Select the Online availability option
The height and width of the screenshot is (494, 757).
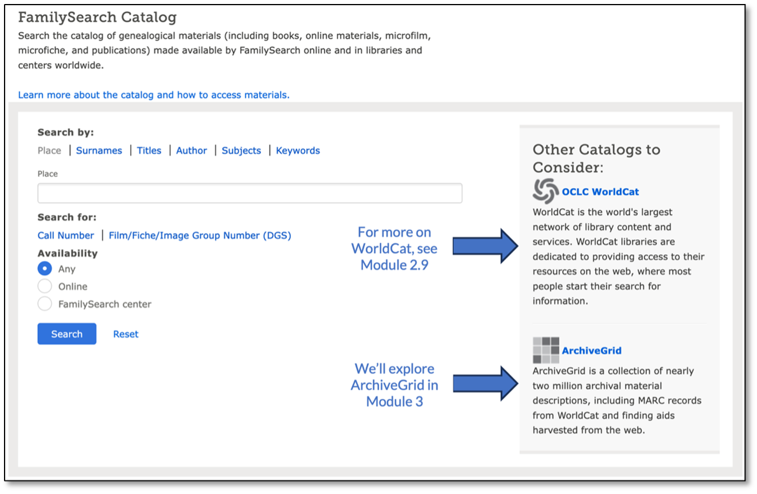pyautogui.click(x=45, y=286)
